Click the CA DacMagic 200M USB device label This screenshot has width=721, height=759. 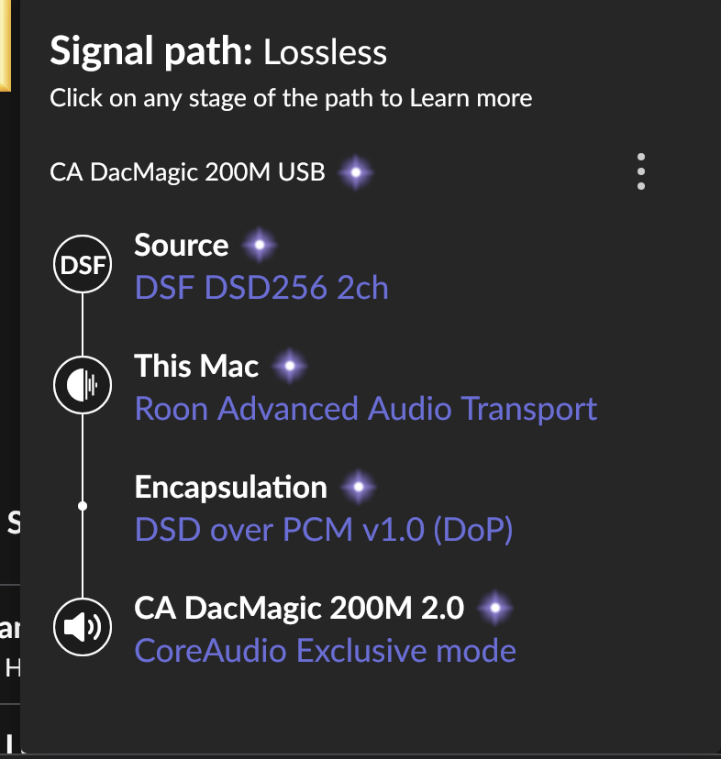coord(187,172)
